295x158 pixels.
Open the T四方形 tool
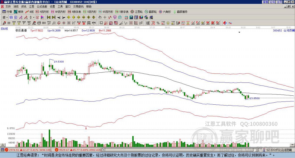(90, 12)
